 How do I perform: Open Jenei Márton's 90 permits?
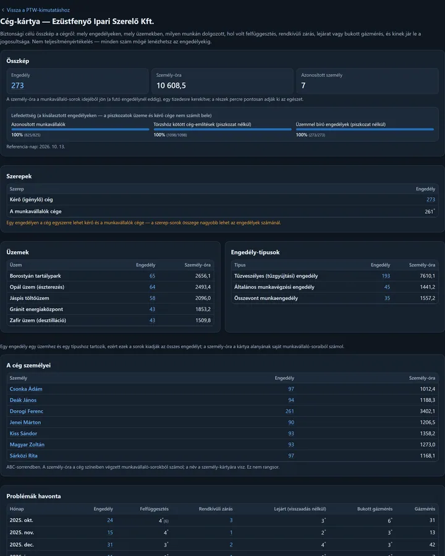(x=291, y=422)
